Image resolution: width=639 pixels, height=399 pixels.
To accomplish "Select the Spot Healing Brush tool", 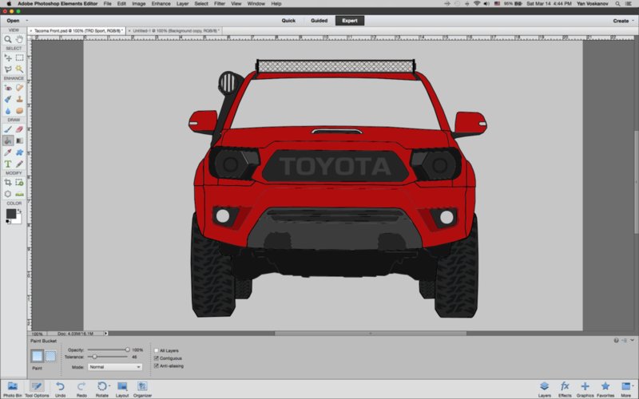I will coord(19,88).
